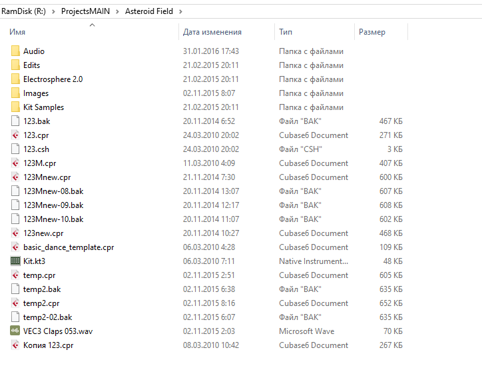Click the Audio folder icon

point(15,51)
